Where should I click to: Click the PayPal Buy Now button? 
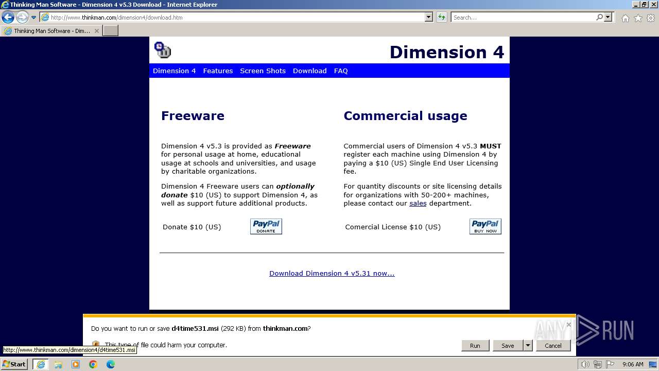click(x=485, y=226)
